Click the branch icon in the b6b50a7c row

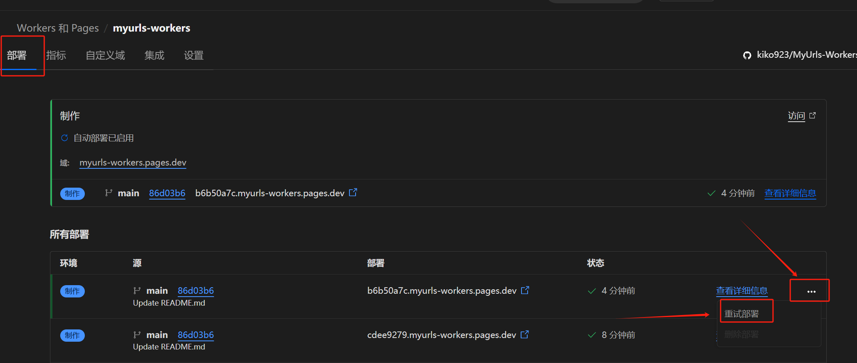pyautogui.click(x=137, y=290)
